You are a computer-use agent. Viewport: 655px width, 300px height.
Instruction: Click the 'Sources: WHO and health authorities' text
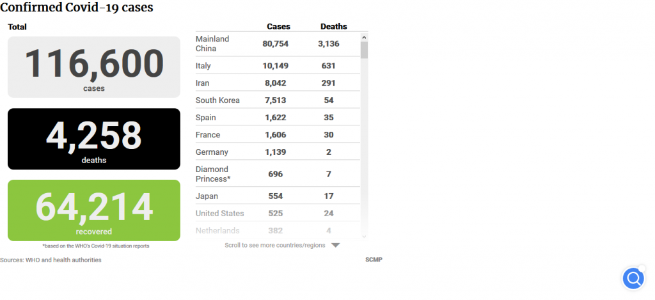tap(51, 260)
